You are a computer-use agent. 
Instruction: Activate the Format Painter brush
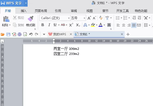click(x=31, y=19)
